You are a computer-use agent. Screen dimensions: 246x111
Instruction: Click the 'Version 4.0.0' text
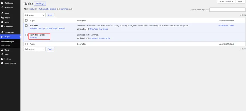coord(82,38)
